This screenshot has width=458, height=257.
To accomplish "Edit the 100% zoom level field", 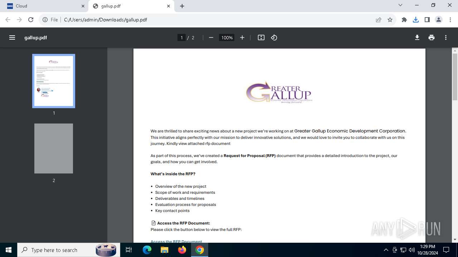I will point(227,37).
